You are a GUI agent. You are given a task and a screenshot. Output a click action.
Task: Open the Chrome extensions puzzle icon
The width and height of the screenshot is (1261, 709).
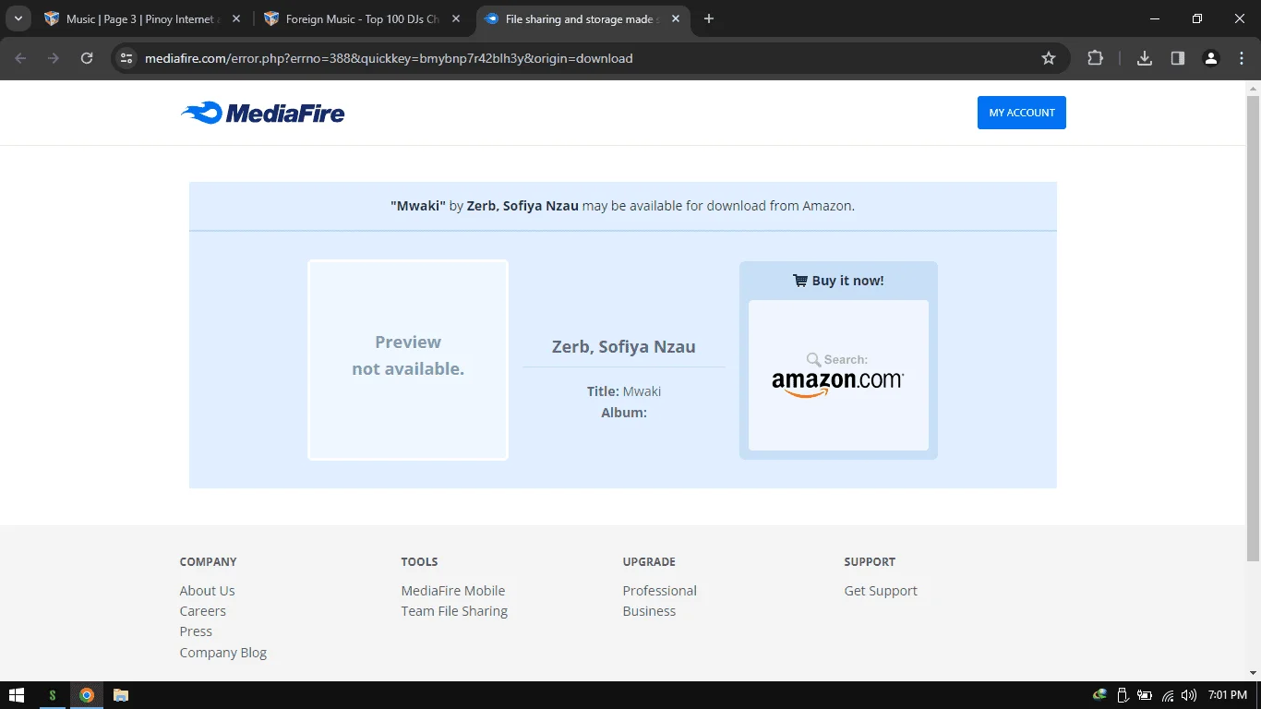click(x=1095, y=58)
